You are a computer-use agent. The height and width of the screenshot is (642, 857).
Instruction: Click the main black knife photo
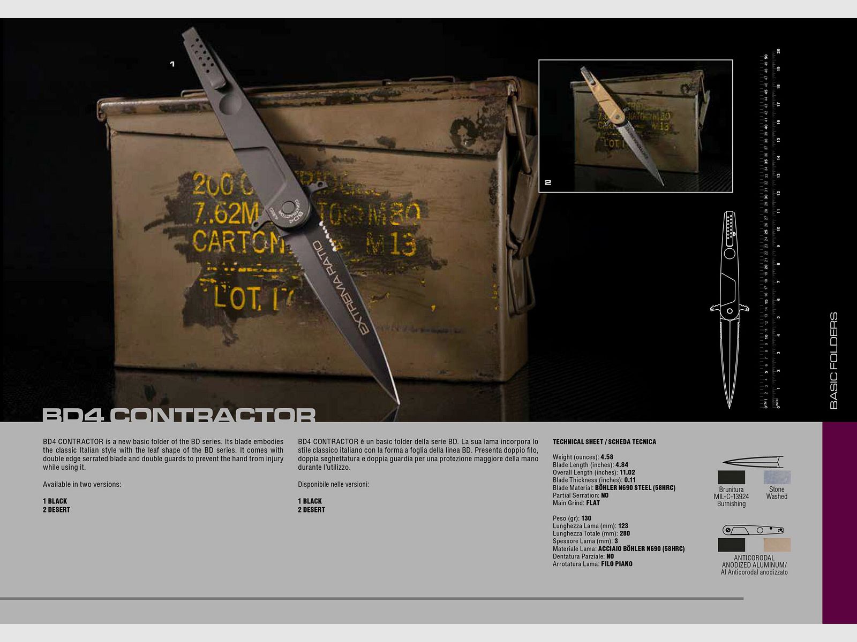coord(289,214)
